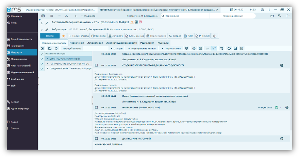Image resolution: width=299 pixels, height=157 pixels.
Task: Click the РПН/ЗСП button
Action: [x=202, y=36]
